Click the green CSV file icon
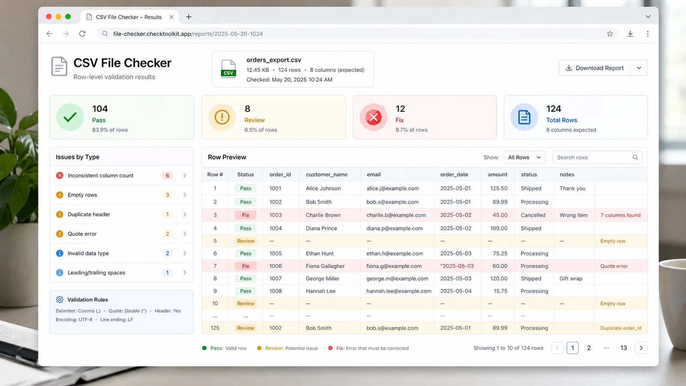Image resolution: width=686 pixels, height=386 pixels. pos(229,69)
